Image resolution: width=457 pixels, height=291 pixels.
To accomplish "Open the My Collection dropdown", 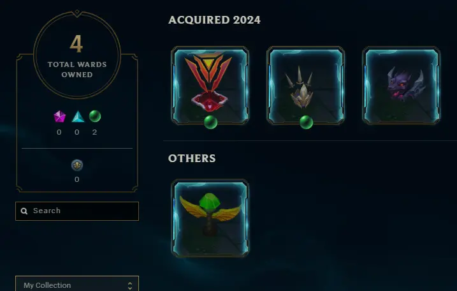I will [x=77, y=285].
